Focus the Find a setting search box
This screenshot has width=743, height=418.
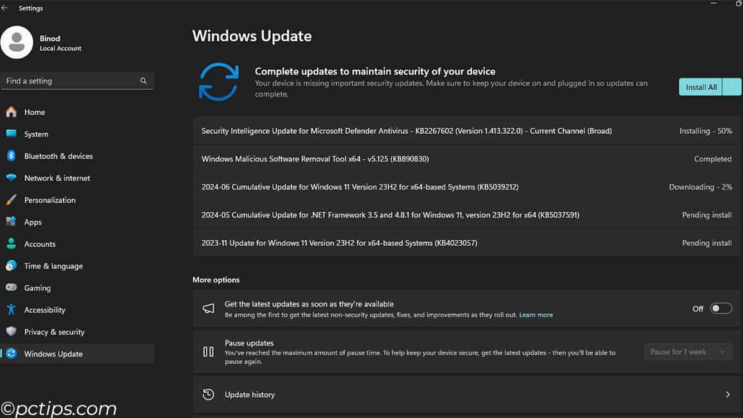[71, 81]
